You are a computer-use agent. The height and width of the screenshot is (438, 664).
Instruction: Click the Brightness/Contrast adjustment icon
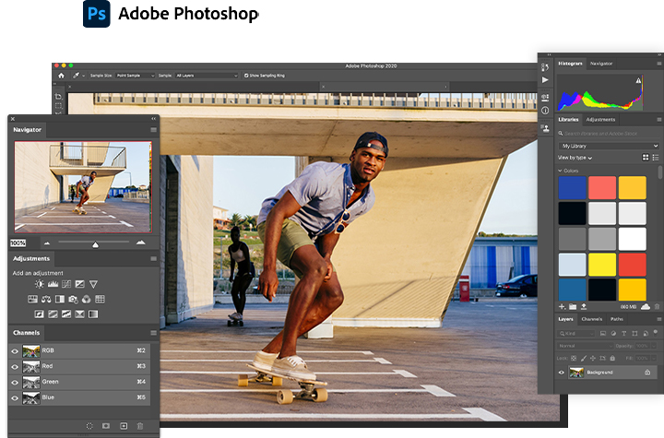pyautogui.click(x=39, y=285)
